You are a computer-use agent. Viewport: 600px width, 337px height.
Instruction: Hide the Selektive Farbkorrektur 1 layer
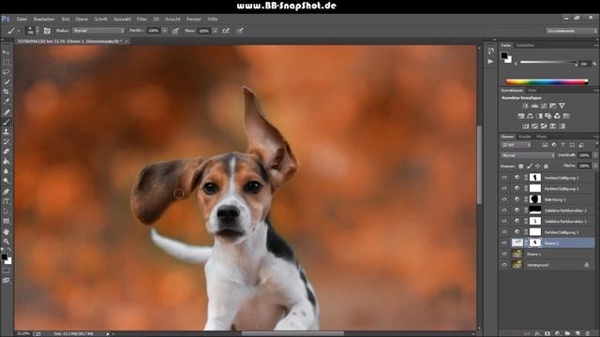click(x=504, y=221)
